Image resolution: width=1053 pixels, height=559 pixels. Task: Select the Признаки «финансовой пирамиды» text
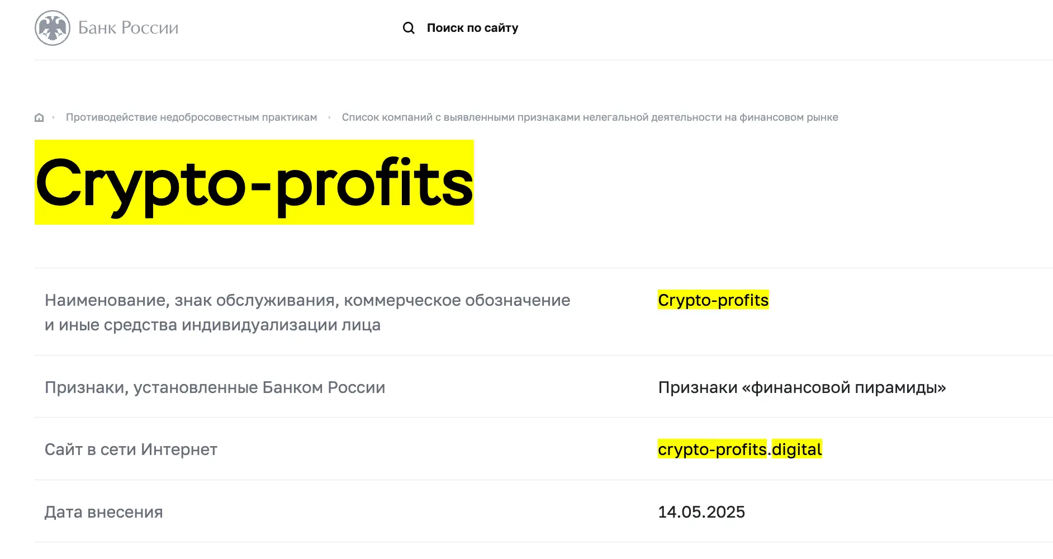pos(801,387)
